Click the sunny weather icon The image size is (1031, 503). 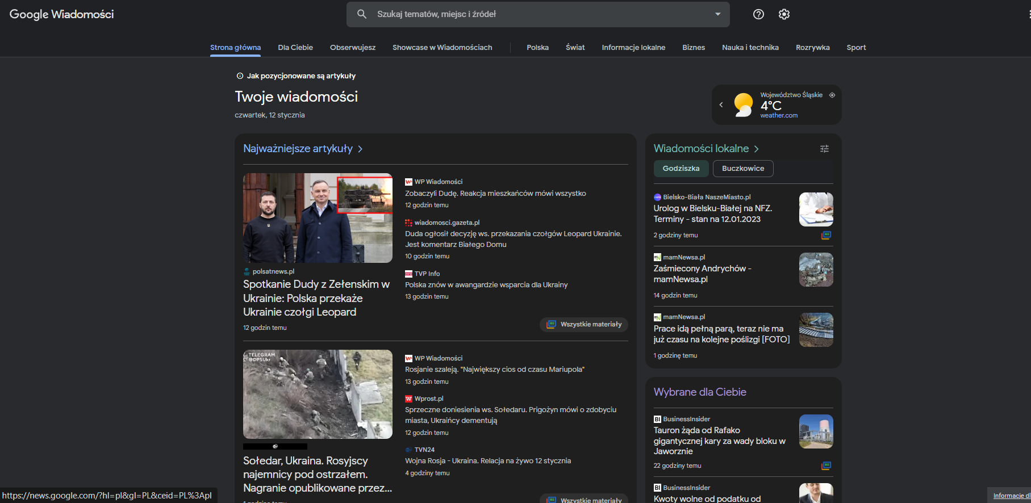tap(743, 104)
